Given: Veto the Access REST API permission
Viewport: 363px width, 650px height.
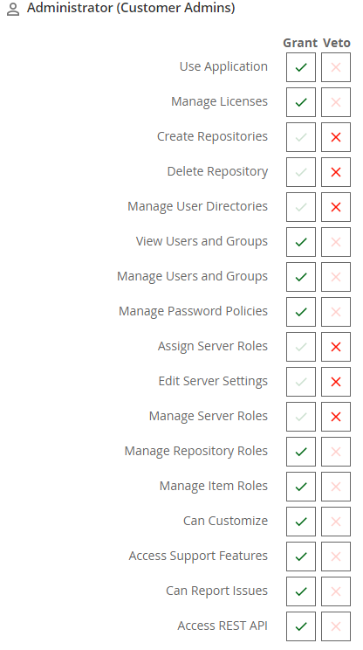Looking at the screenshot, I should 336,626.
